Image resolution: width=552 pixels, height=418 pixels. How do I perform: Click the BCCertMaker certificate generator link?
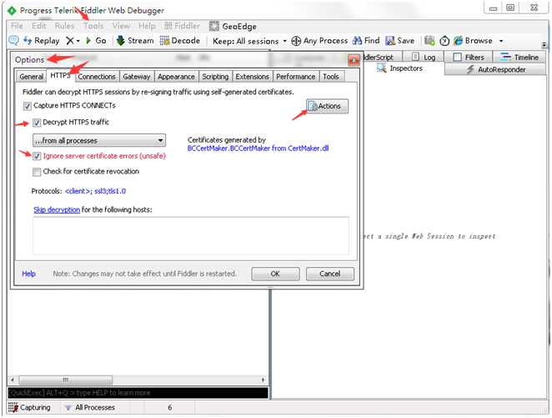(258, 149)
